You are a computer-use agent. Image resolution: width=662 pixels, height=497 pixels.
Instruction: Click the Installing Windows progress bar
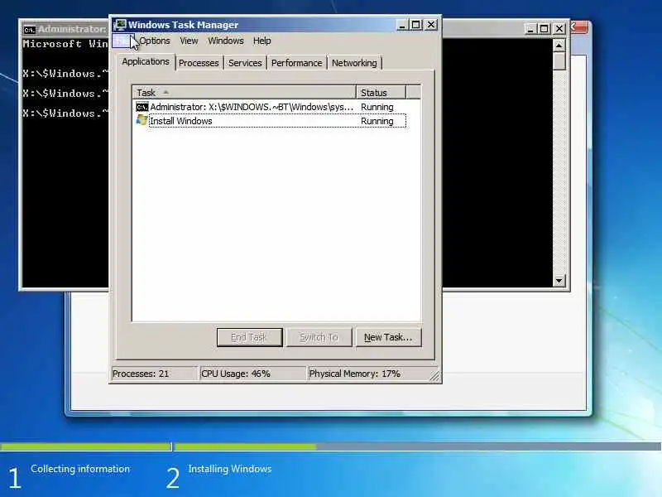(x=417, y=446)
